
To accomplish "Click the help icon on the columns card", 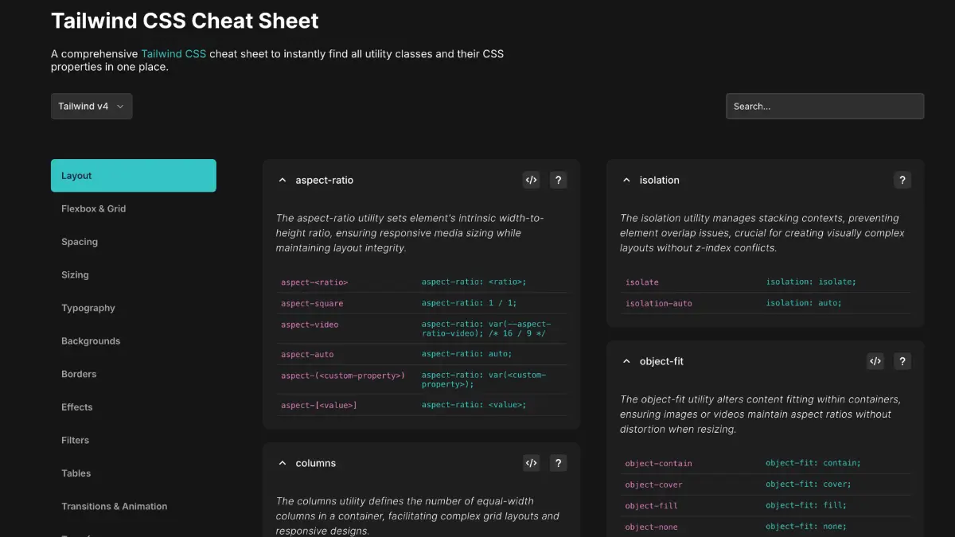I will coord(558,462).
